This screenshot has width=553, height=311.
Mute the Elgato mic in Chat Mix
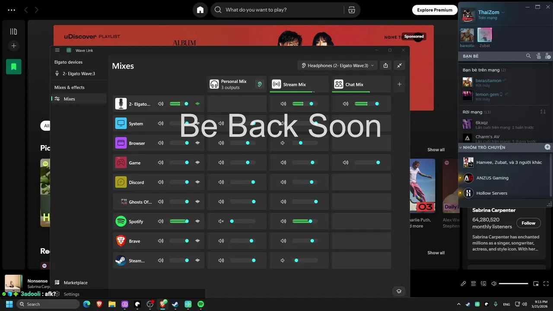pos(346,104)
